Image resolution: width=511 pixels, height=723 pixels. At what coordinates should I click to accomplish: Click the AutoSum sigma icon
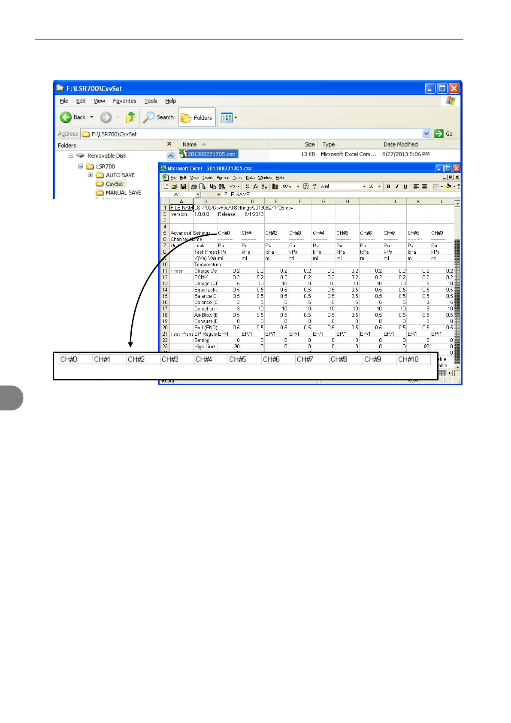247,186
